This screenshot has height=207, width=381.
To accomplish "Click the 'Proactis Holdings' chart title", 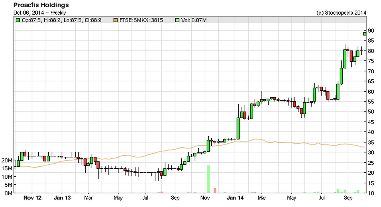I will pyautogui.click(x=41, y=5).
